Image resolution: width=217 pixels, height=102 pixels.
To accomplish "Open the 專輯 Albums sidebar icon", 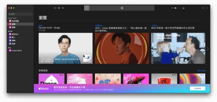I will [x=10, y=40].
